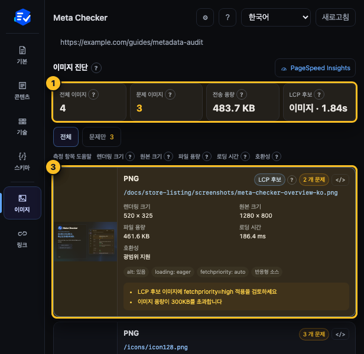
Task: Open the code view icon on the icon128.png card
Action: 340,335
